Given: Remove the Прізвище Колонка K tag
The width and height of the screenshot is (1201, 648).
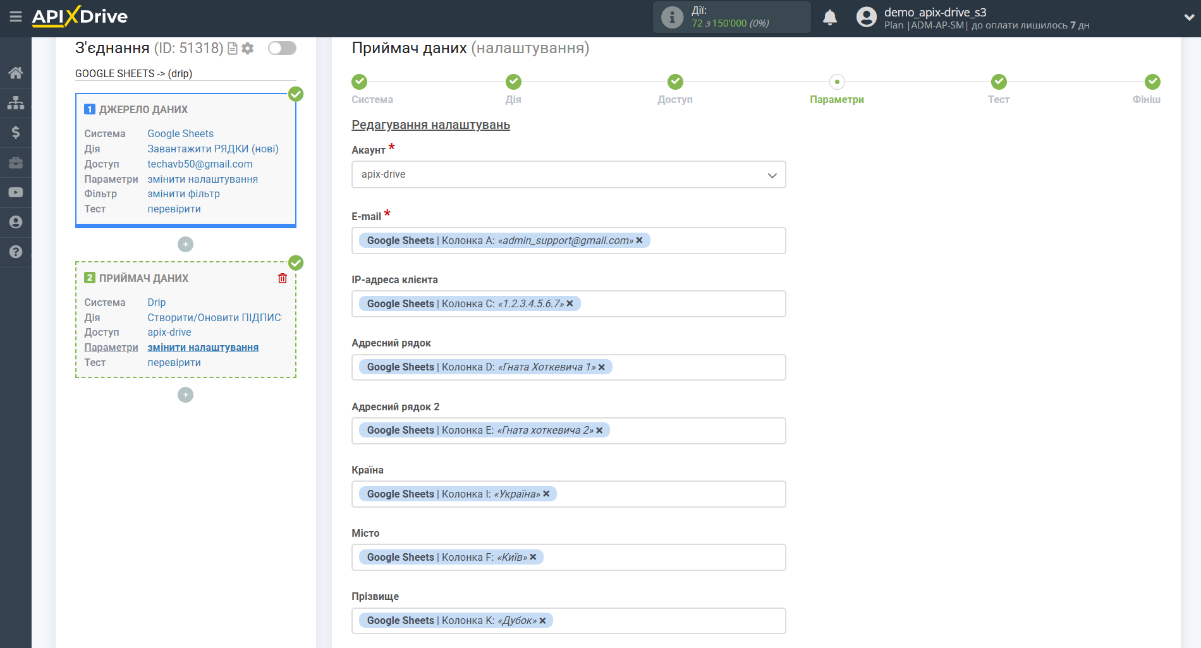Looking at the screenshot, I should (542, 620).
